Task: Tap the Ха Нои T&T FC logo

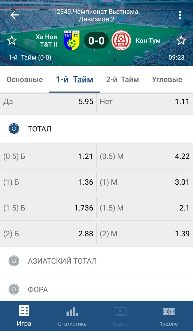Action: [x=71, y=40]
